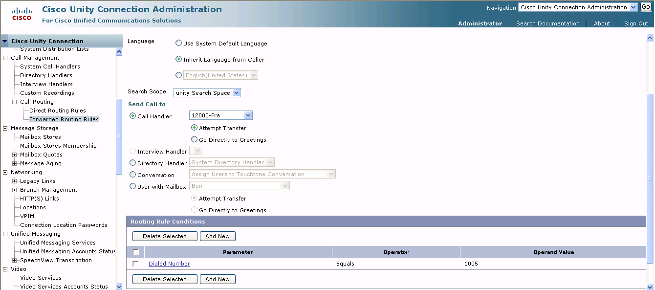The width and height of the screenshot is (655, 290).
Task: Click upper Delete Selected button
Action: point(165,236)
